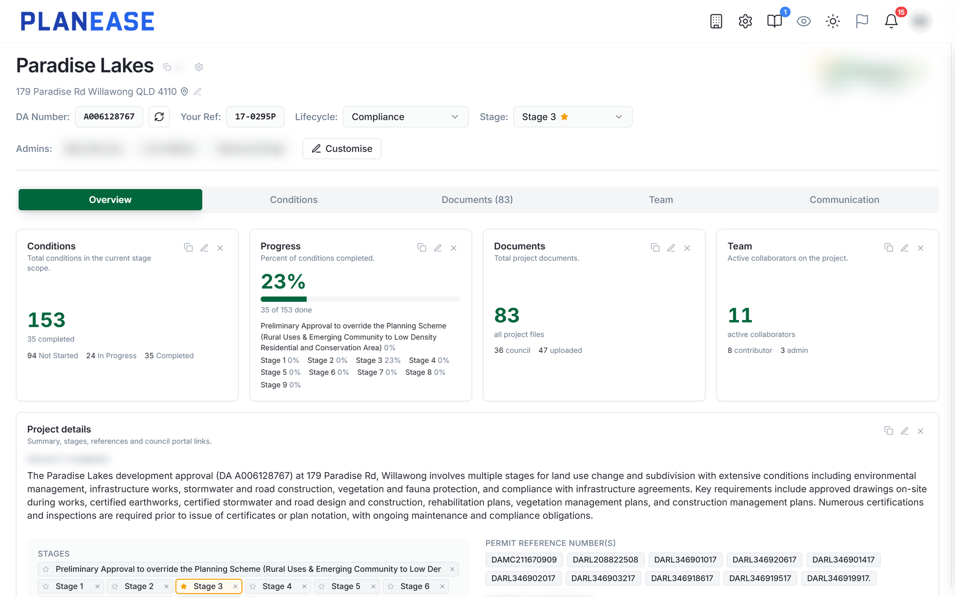Edit the Progress card
The height and width of the screenshot is (597, 955).
[x=438, y=248]
